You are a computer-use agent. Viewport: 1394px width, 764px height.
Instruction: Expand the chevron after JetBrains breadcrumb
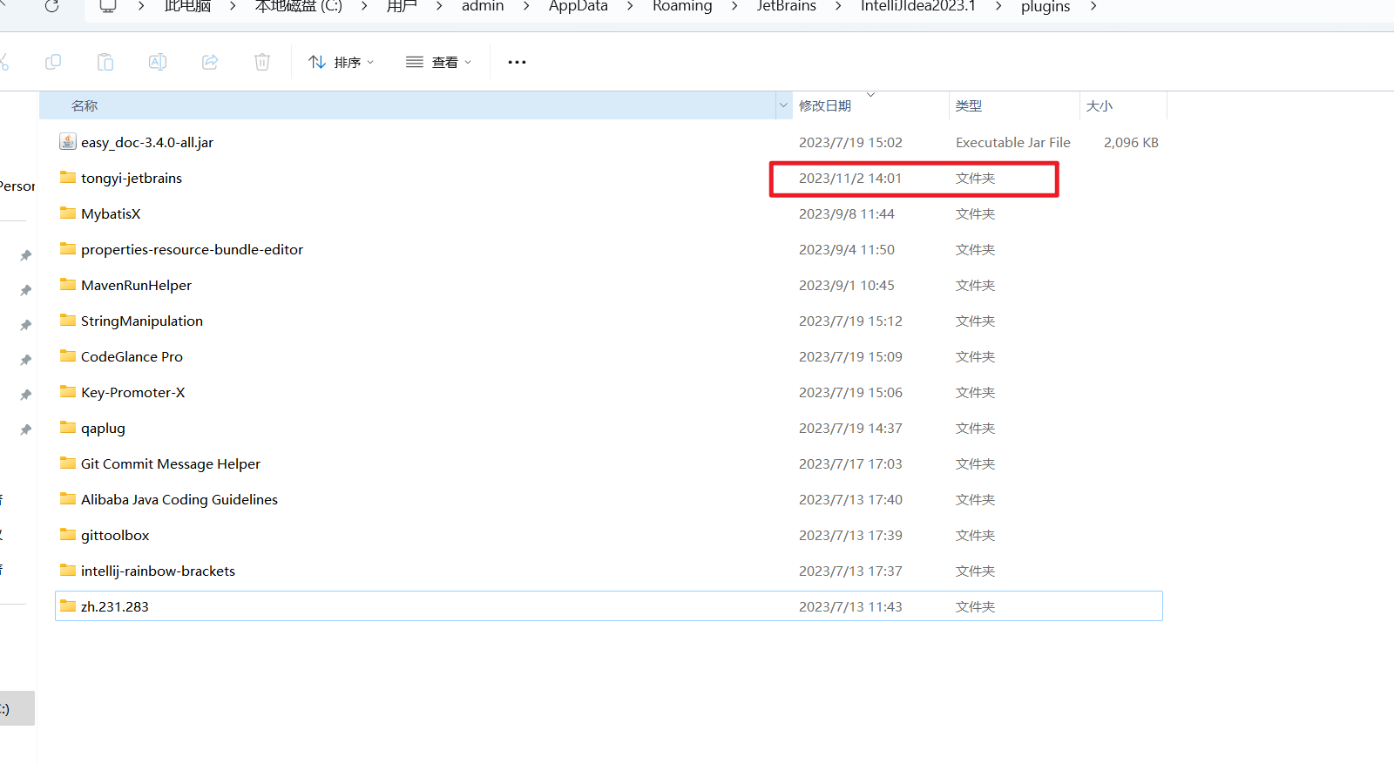pos(838,6)
